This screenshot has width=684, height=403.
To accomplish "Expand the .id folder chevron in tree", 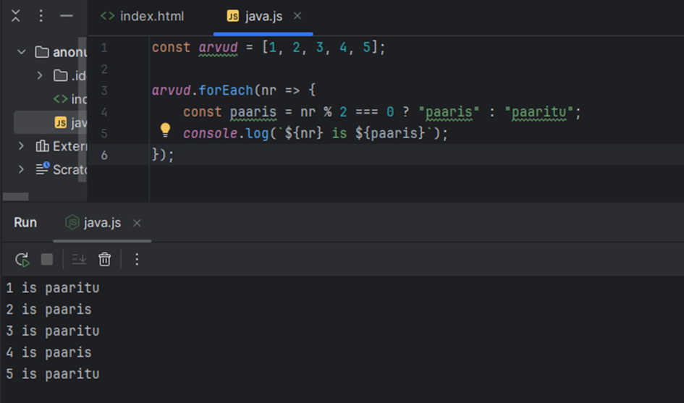I will (40, 75).
